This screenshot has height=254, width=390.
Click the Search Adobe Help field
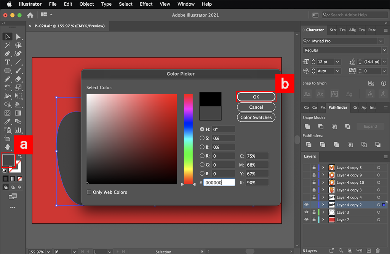[x=355, y=15]
